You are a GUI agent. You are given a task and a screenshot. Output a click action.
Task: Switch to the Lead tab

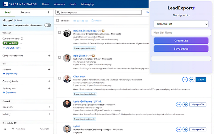pos(8,12)
